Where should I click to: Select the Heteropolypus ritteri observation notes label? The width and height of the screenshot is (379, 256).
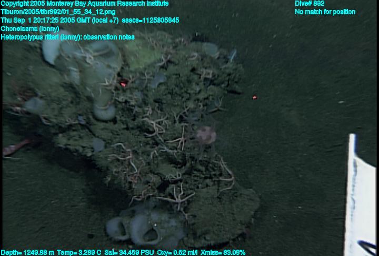pyautogui.click(x=67, y=37)
